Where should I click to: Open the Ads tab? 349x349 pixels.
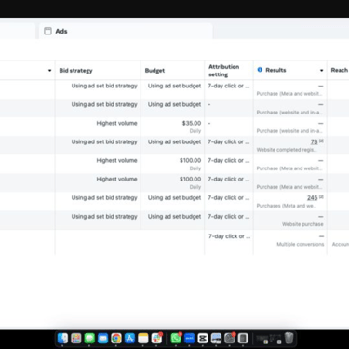[126, 31]
